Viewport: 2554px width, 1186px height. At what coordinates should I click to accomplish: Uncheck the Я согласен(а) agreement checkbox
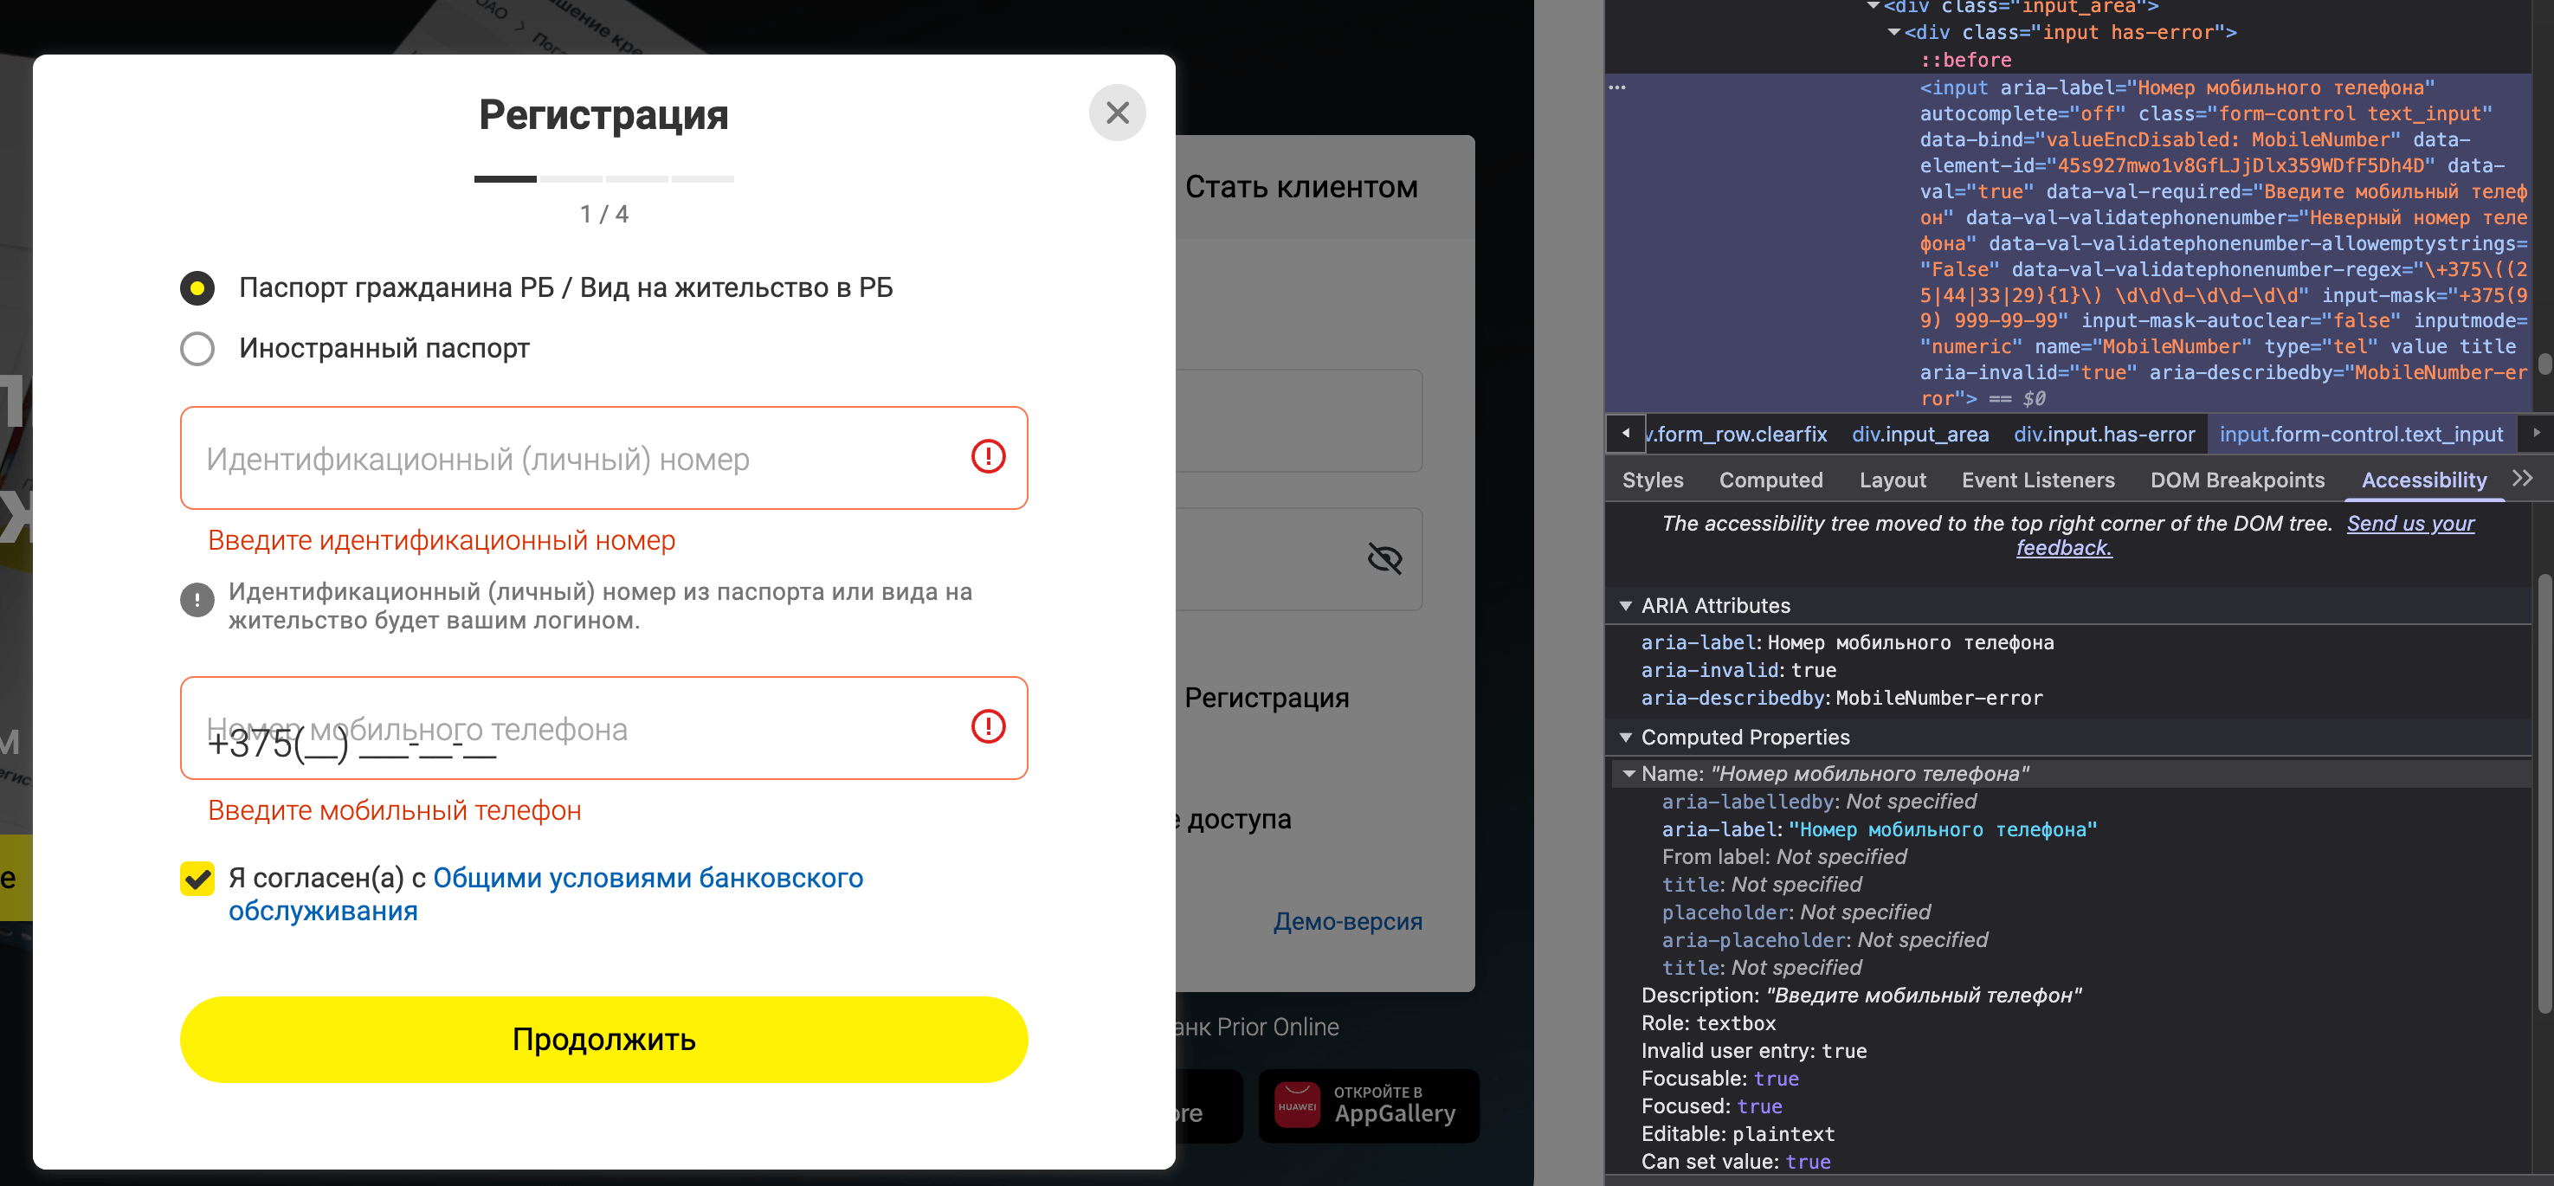pyautogui.click(x=197, y=879)
